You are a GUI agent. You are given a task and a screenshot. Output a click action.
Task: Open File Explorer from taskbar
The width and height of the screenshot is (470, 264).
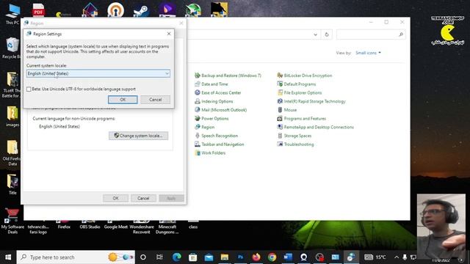pyautogui.click(x=225, y=257)
